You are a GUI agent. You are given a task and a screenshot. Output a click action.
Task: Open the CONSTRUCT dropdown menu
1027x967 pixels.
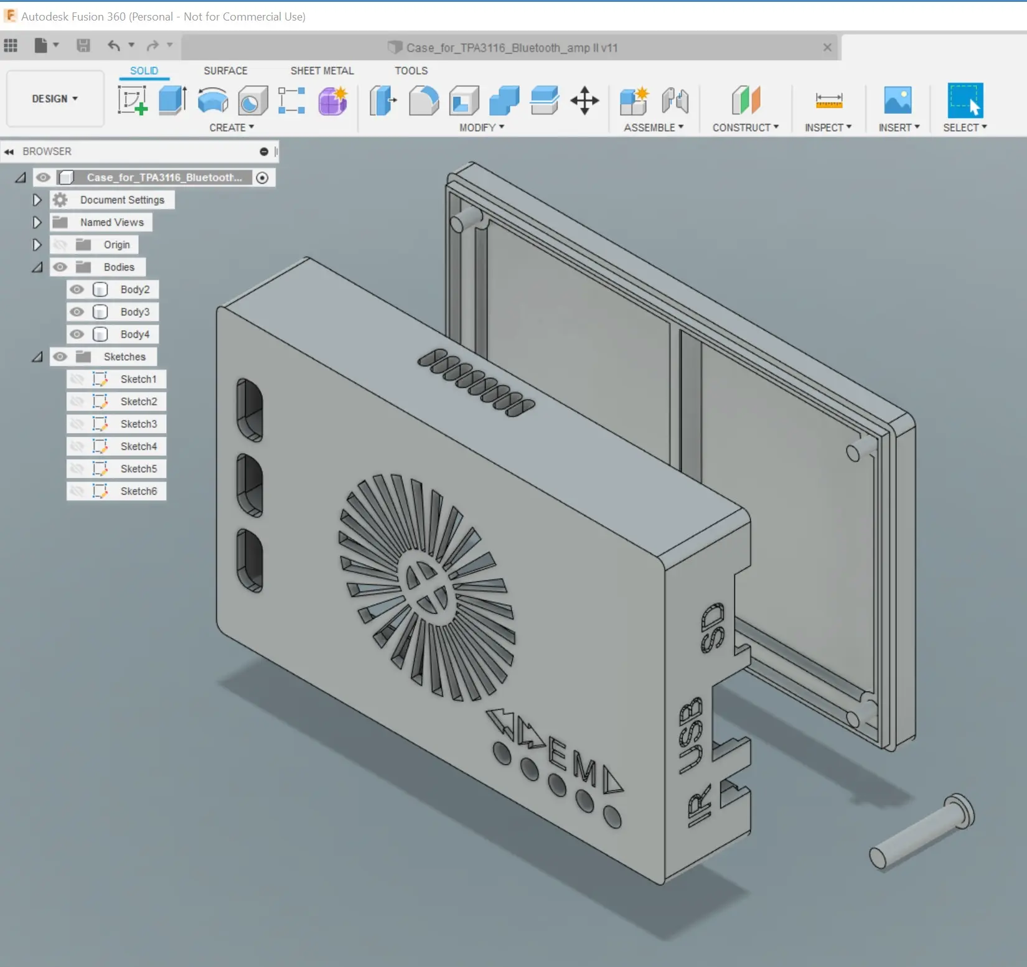[x=746, y=128]
